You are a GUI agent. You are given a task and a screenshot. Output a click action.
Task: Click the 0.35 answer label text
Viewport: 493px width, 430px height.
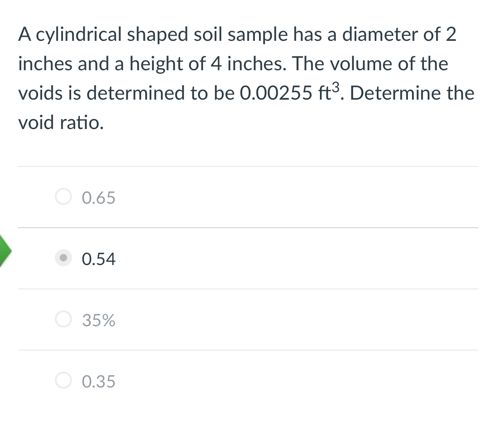tap(98, 381)
